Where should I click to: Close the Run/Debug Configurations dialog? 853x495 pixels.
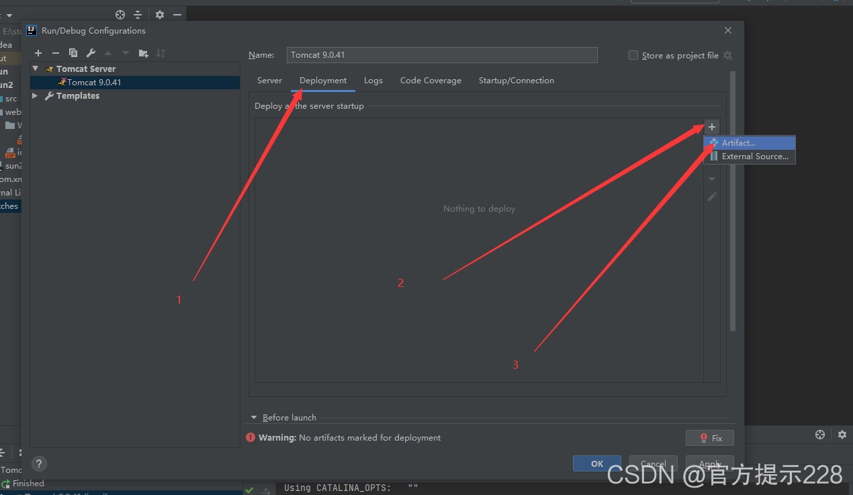(729, 30)
